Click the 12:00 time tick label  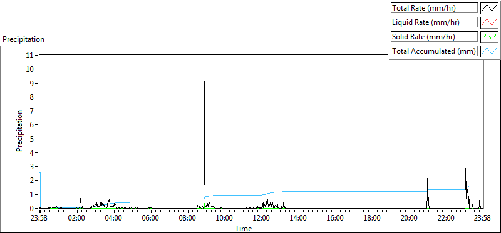(x=261, y=219)
